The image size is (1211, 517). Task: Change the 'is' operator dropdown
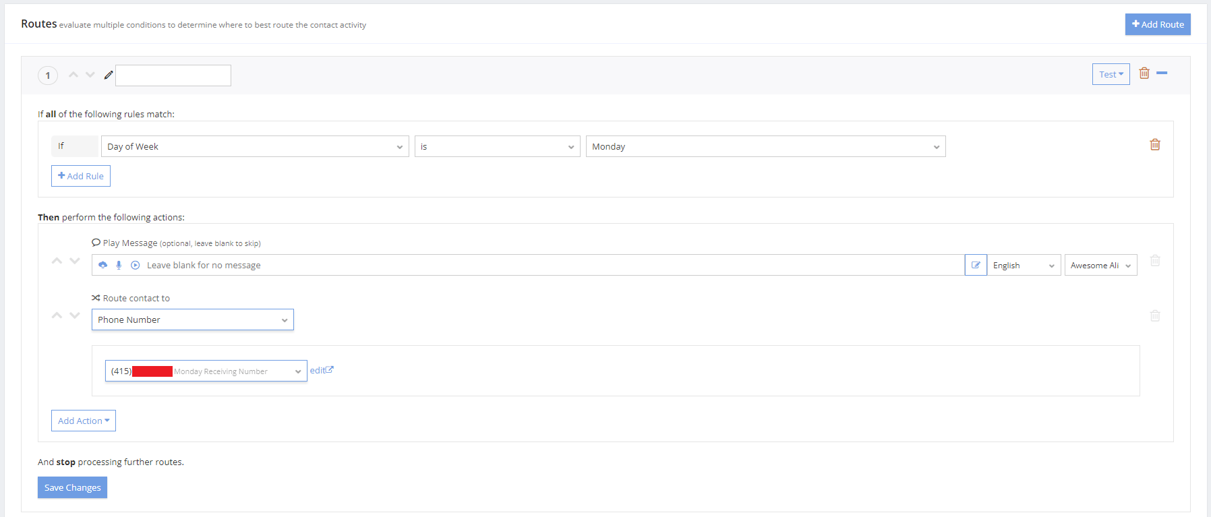[x=497, y=146]
